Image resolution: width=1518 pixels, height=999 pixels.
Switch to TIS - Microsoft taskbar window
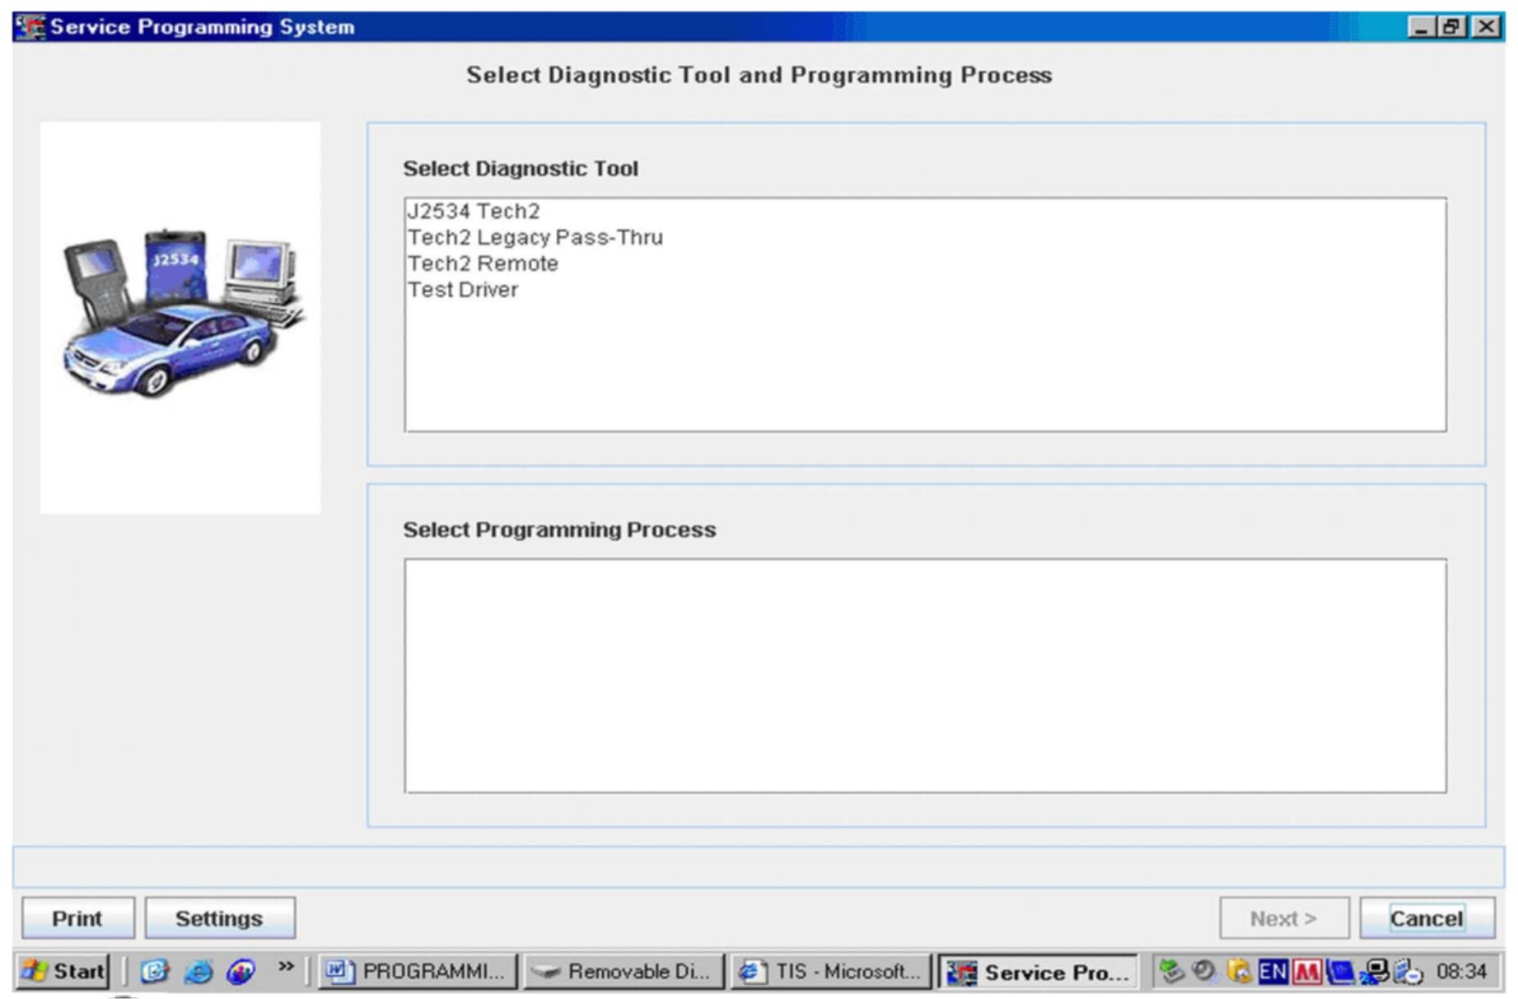830,972
